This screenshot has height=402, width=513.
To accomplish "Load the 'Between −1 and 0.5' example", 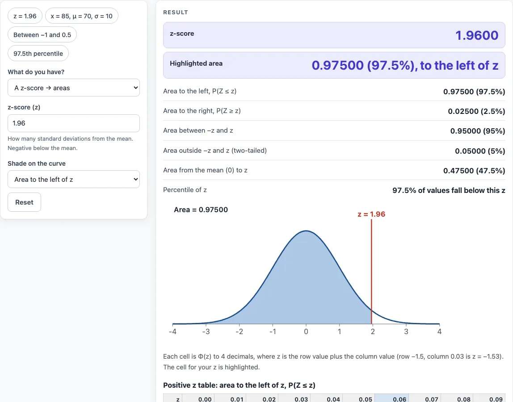I will 42,35.
